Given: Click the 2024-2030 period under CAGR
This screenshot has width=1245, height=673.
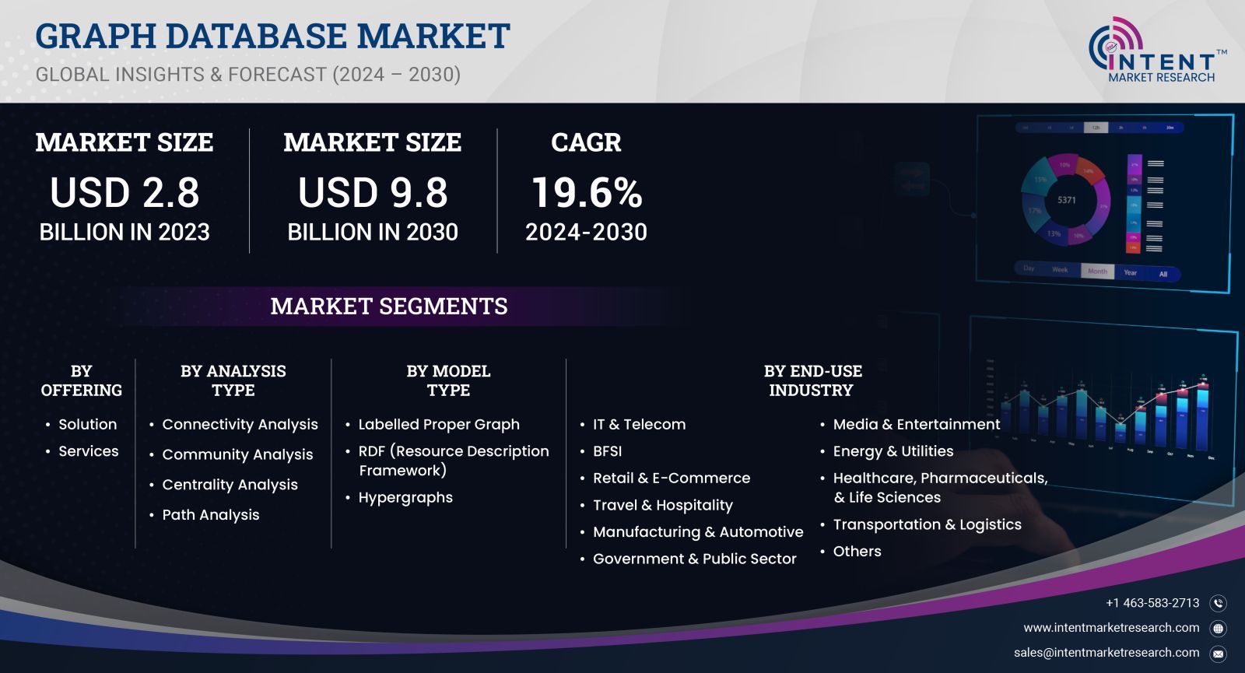Looking at the screenshot, I should coord(586,232).
